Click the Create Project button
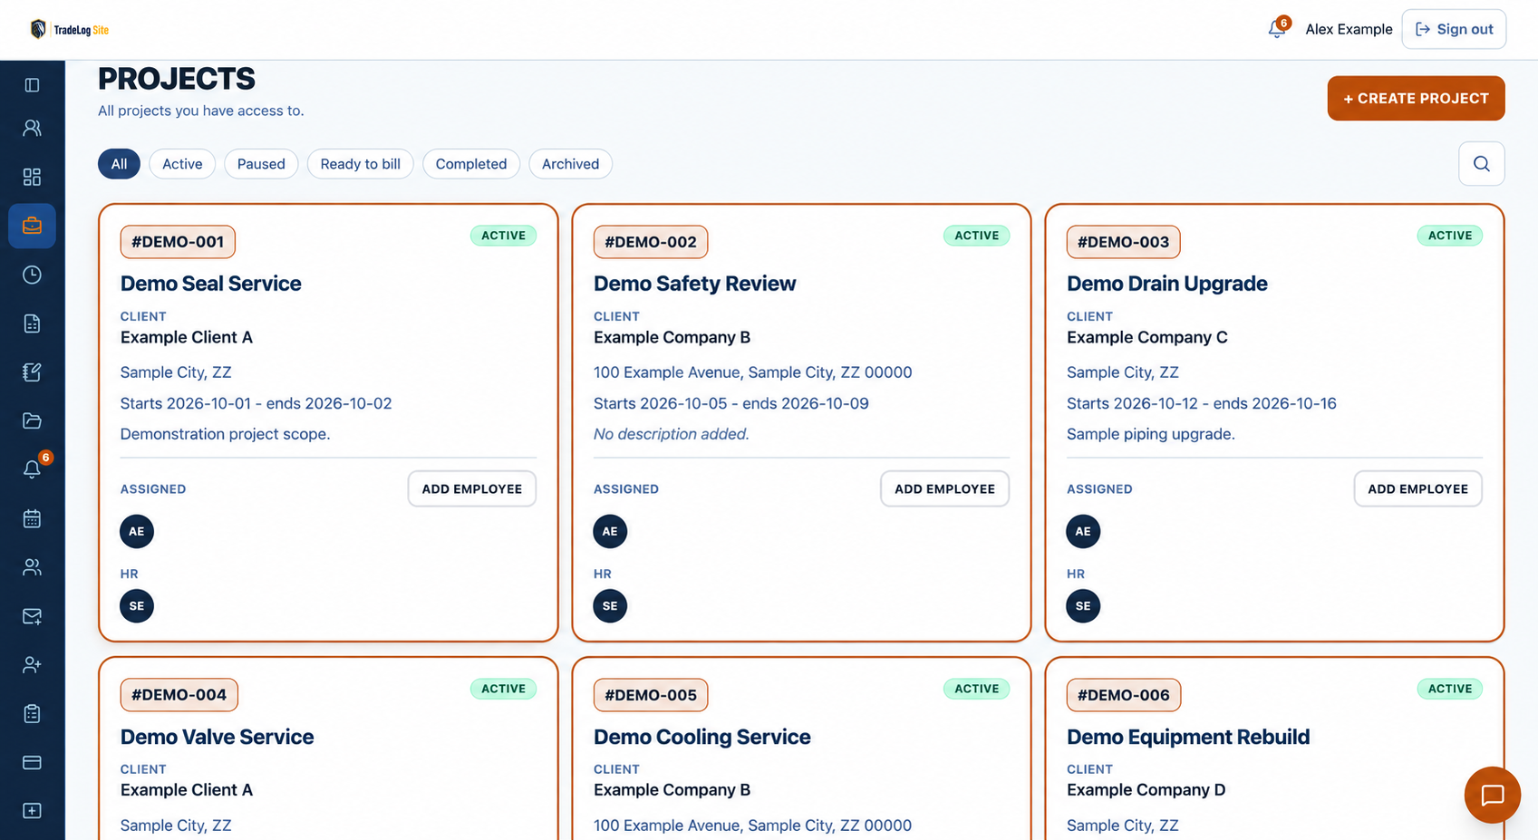The image size is (1538, 840). [1416, 98]
